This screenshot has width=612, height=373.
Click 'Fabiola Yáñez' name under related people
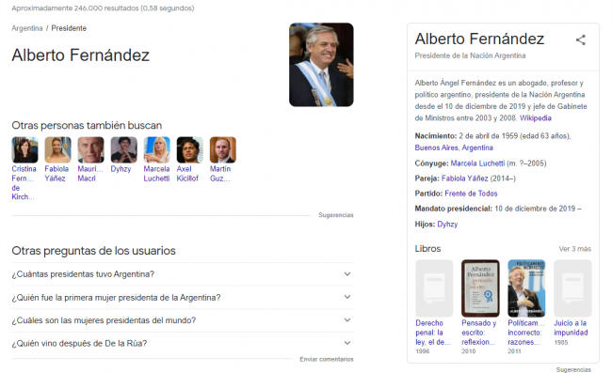pyautogui.click(x=56, y=174)
